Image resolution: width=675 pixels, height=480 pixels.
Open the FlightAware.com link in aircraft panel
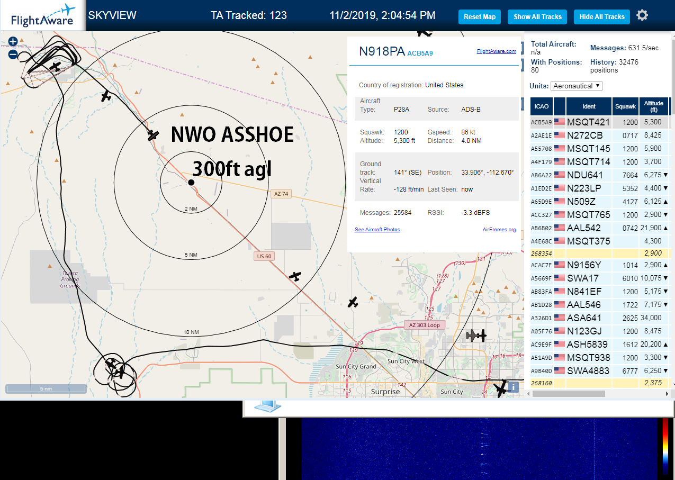pyautogui.click(x=496, y=51)
